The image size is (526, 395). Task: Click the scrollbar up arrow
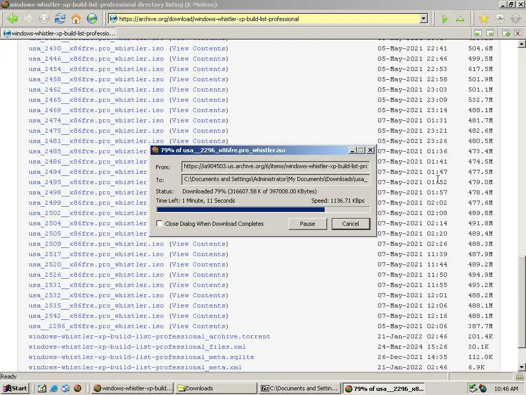(522, 44)
